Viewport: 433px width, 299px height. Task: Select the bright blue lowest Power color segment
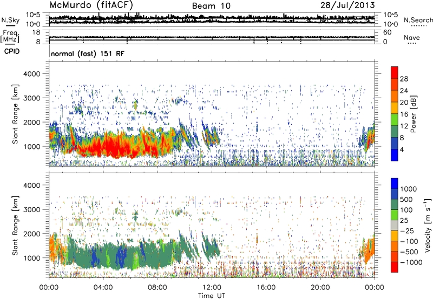(x=395, y=155)
